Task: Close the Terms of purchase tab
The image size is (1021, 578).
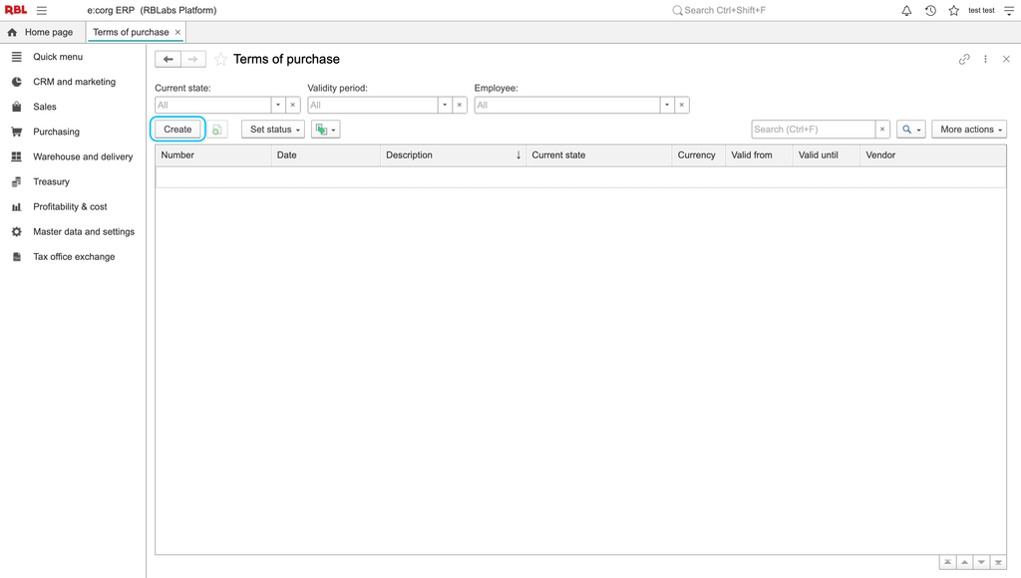Action: pyautogui.click(x=177, y=32)
